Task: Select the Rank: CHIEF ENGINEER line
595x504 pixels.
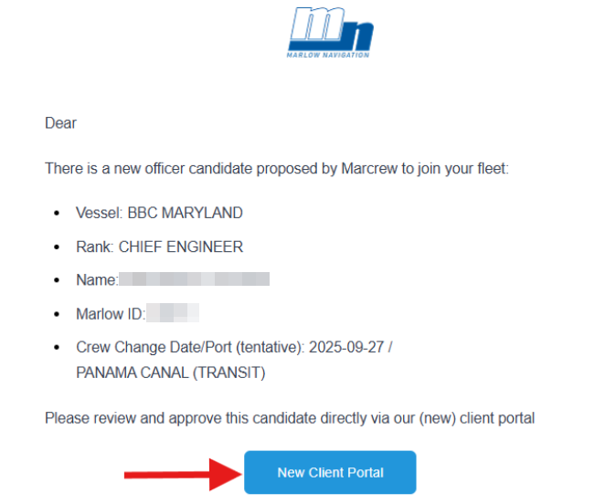Action: [159, 247]
